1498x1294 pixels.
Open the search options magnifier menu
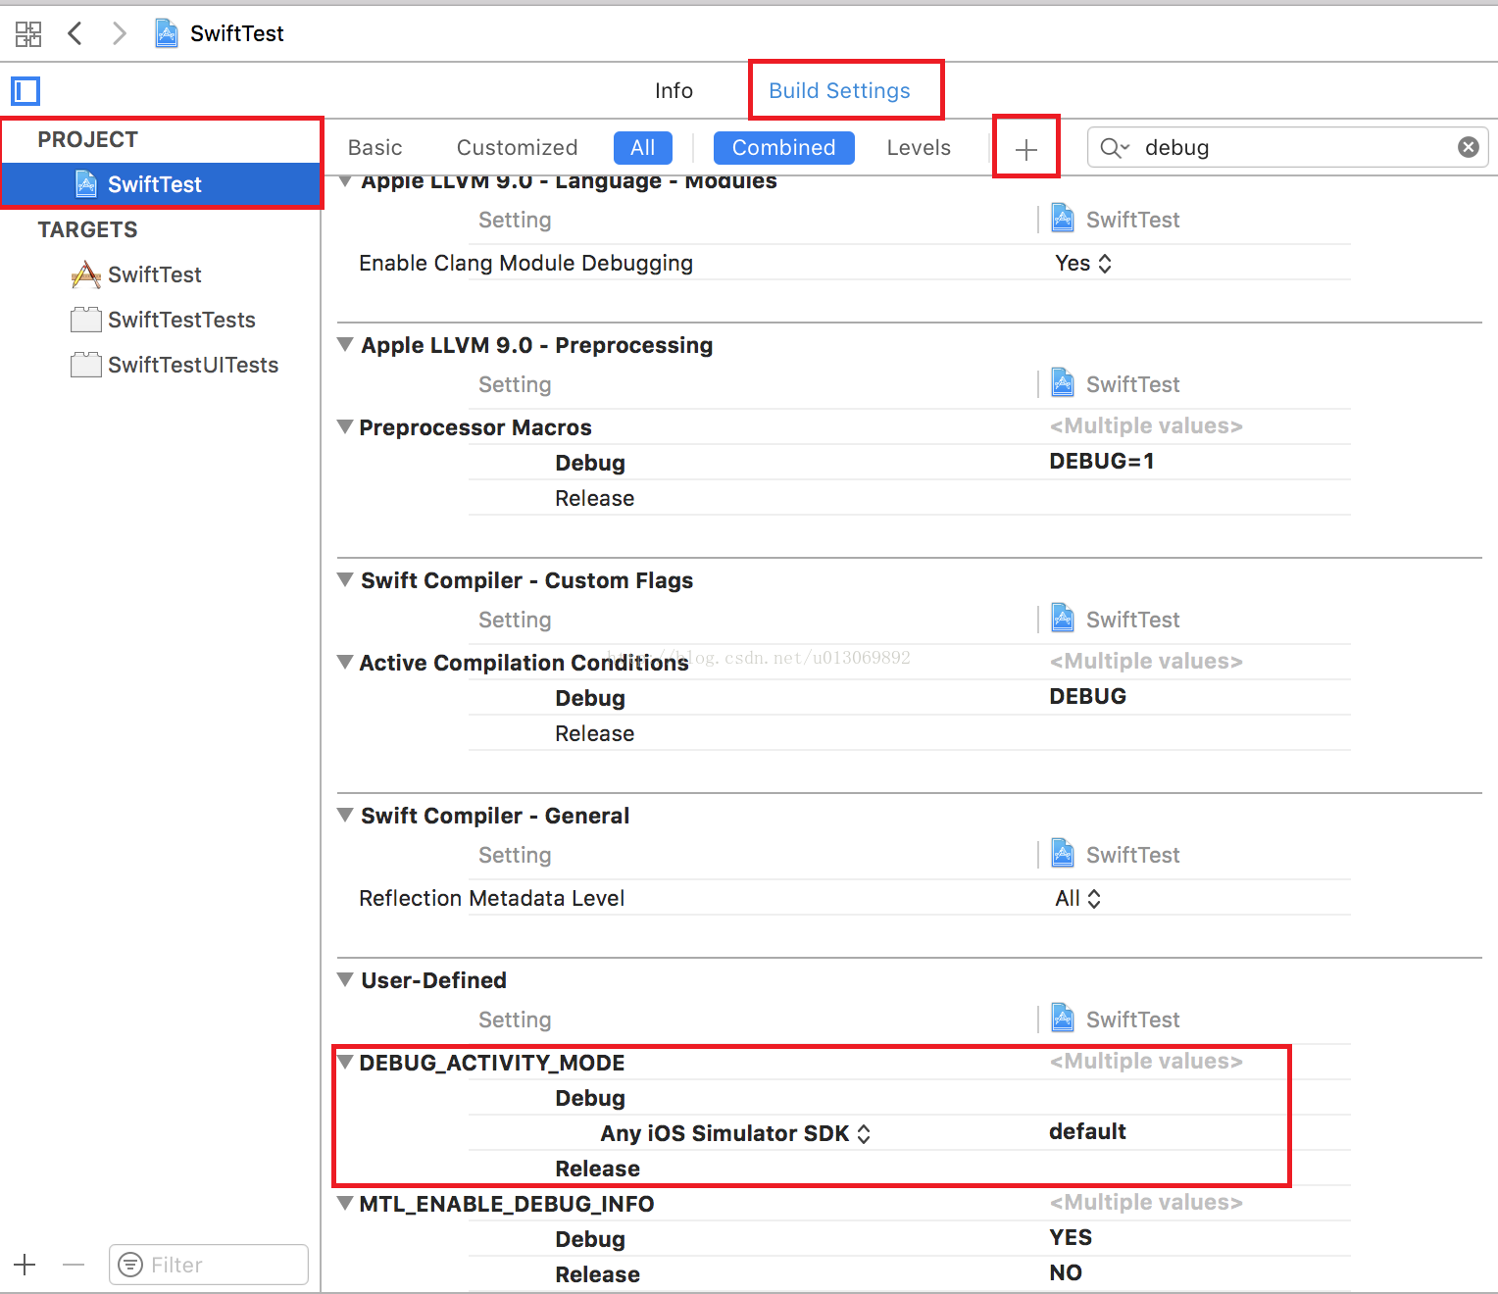click(x=1115, y=148)
